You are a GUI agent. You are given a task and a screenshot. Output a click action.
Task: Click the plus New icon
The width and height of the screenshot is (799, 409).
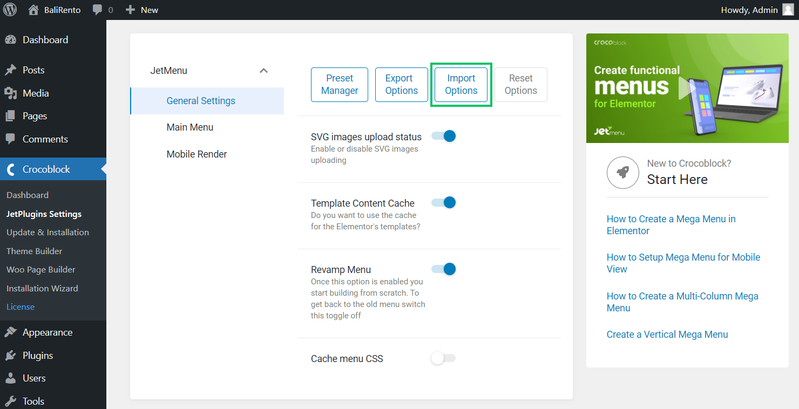point(130,10)
